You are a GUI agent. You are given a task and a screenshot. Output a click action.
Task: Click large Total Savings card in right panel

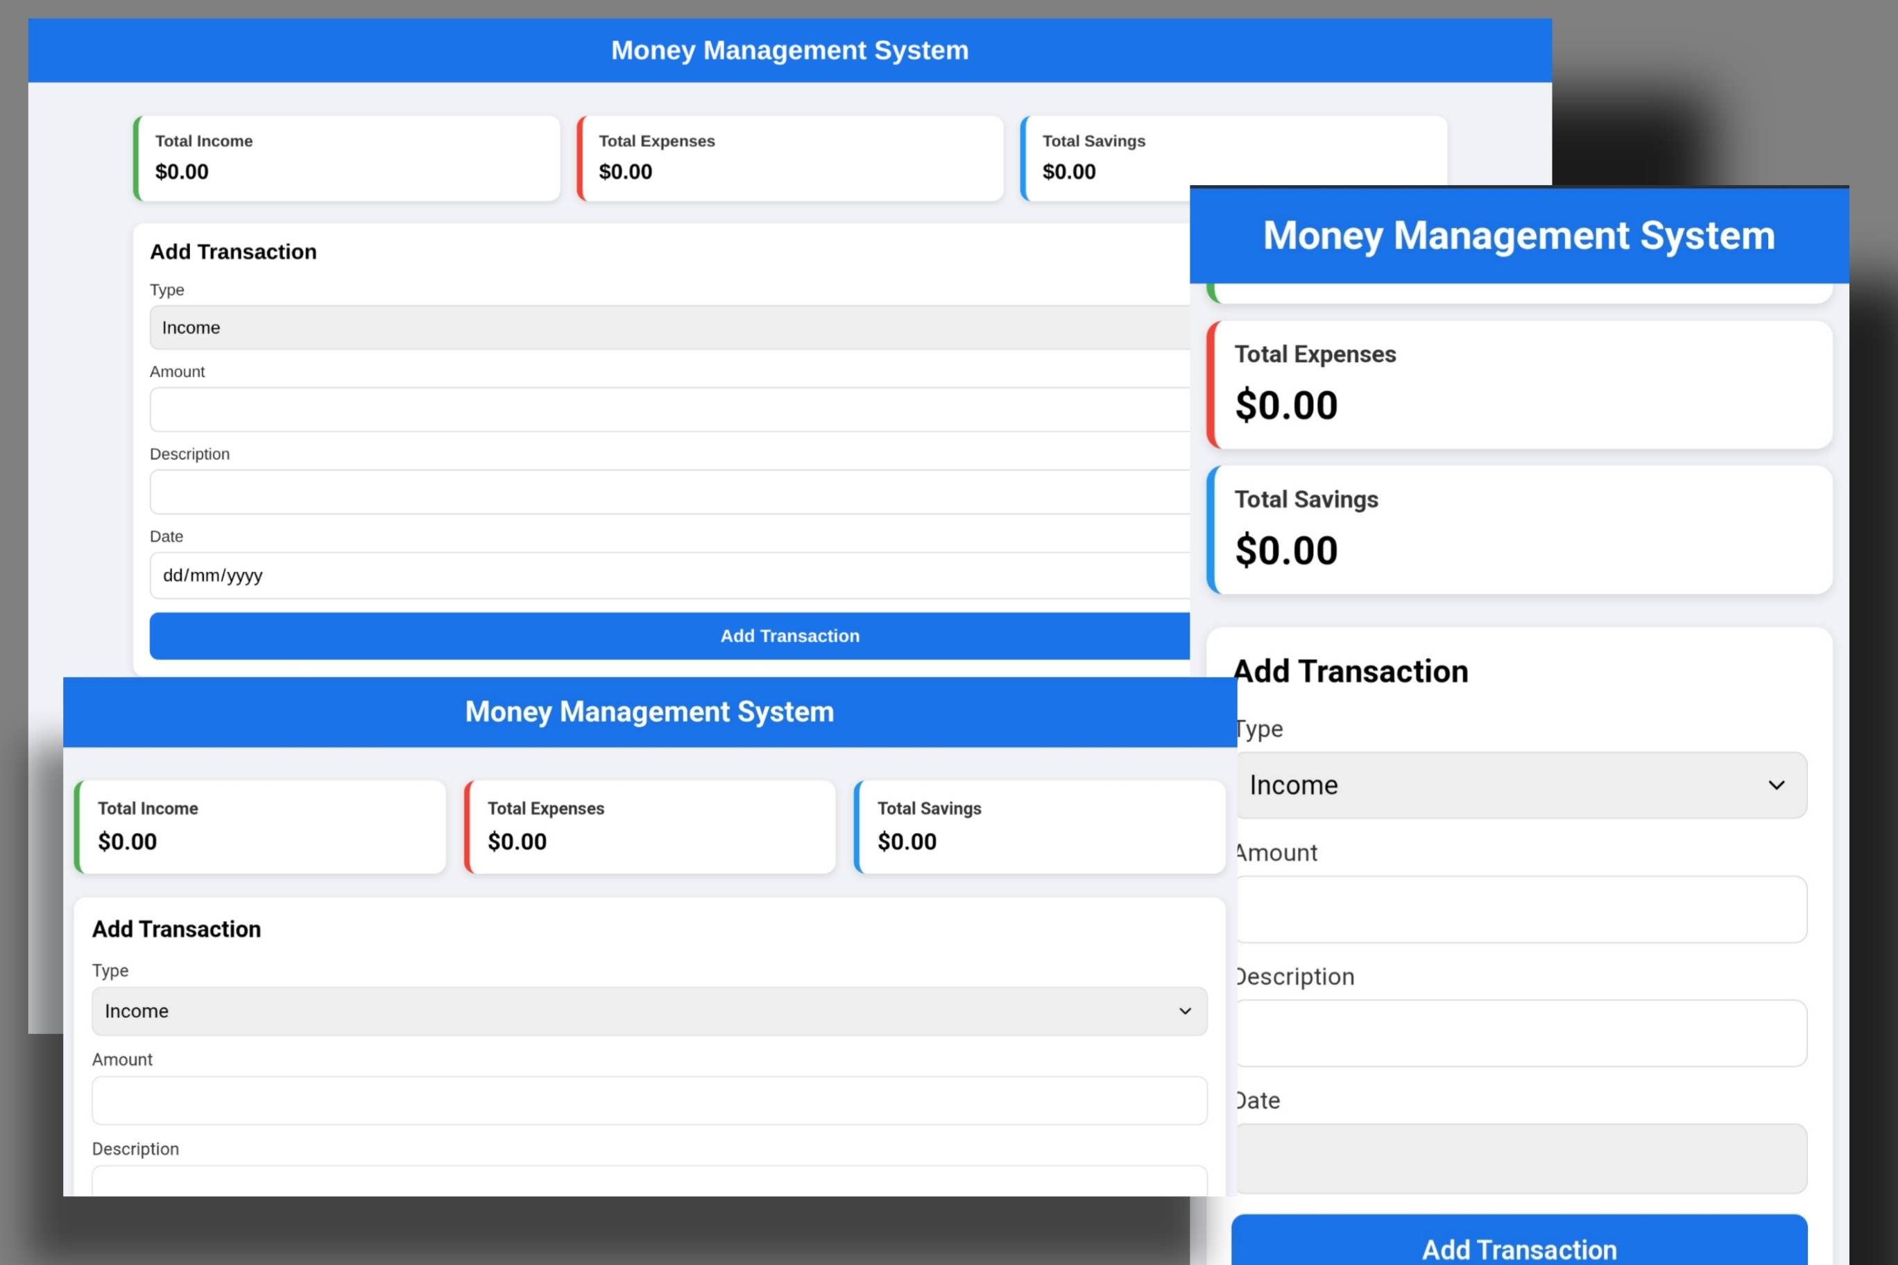click(1519, 530)
